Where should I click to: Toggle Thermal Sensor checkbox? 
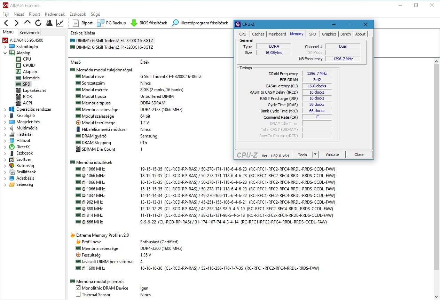78,295
